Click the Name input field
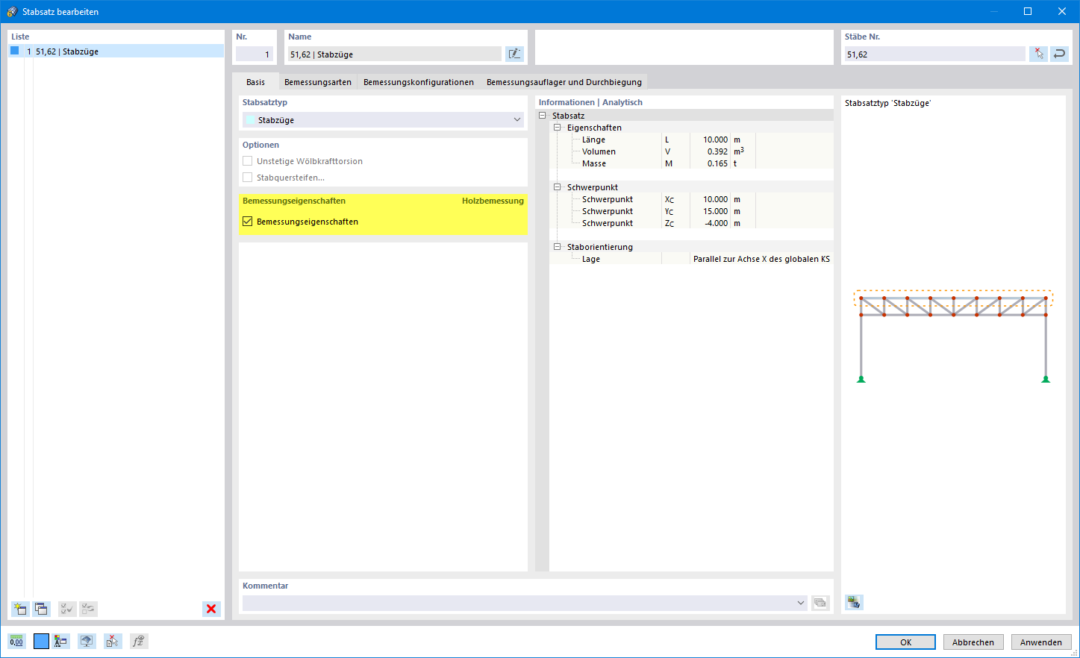Viewport: 1080px width, 658px height. (395, 54)
